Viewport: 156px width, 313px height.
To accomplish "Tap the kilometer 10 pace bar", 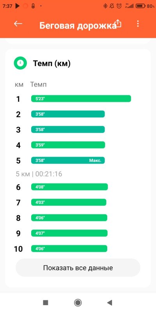I will pos(69,248).
